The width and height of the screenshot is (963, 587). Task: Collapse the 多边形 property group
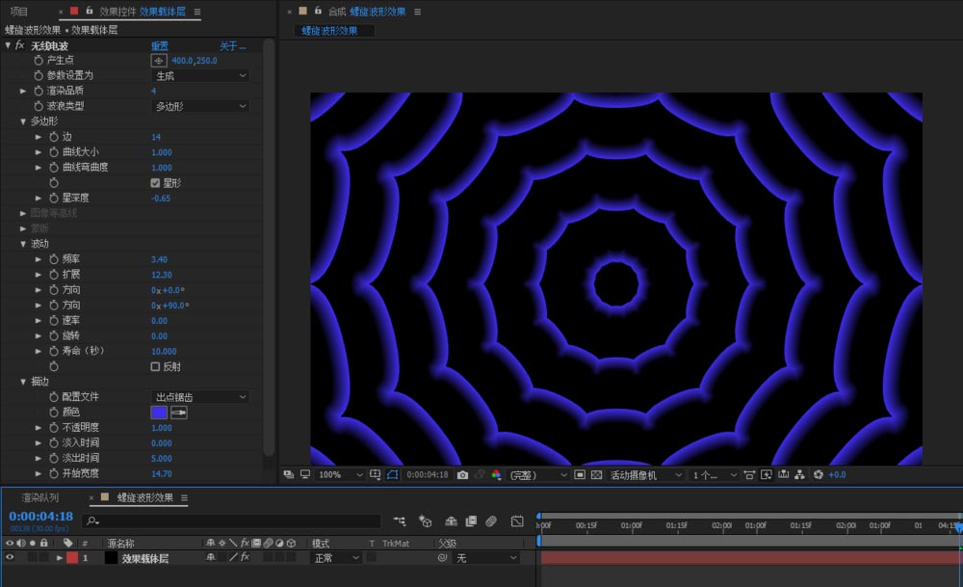pyautogui.click(x=23, y=121)
